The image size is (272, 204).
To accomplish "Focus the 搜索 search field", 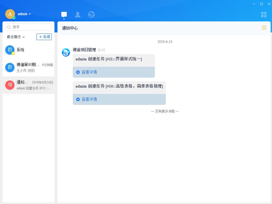I will pos(30,27).
